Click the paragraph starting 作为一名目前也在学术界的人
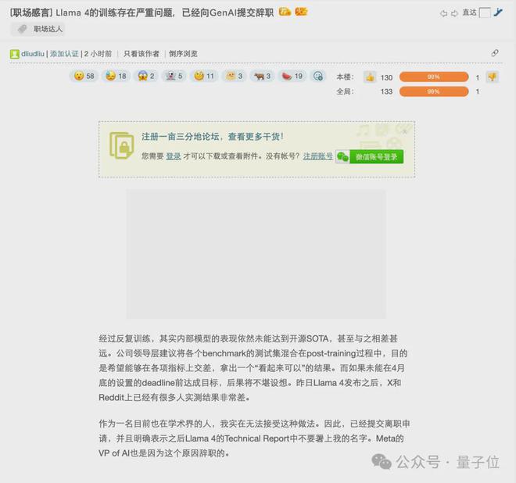This screenshot has width=516, height=483. 254,438
